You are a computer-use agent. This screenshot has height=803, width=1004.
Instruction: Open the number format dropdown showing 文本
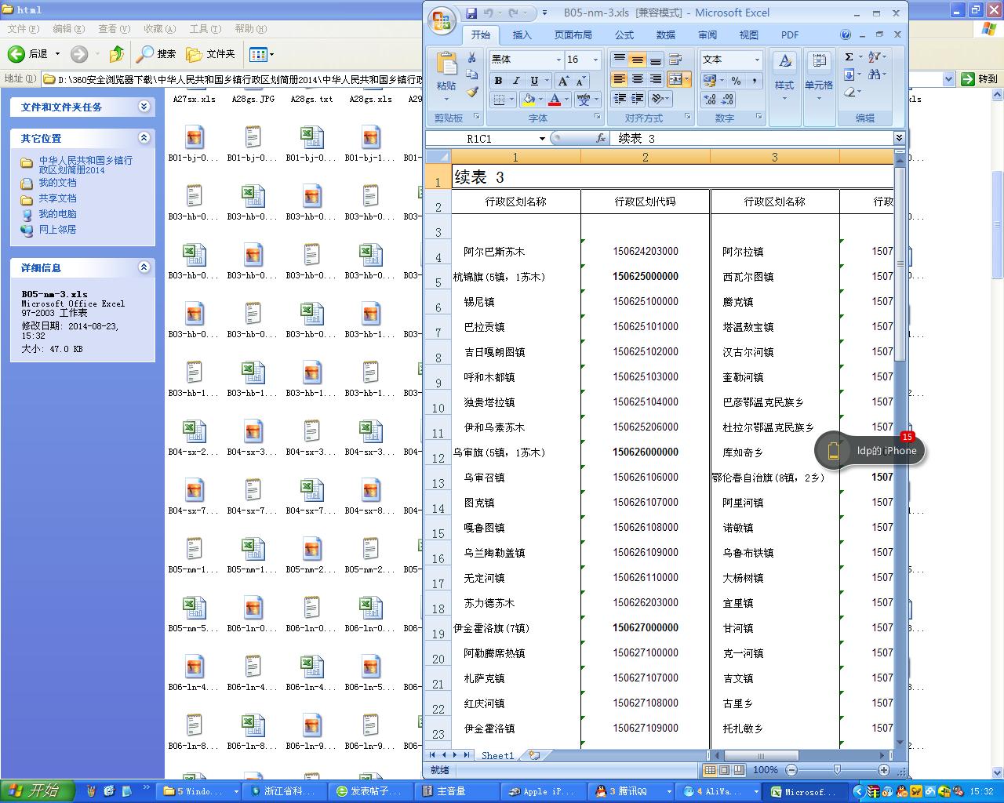tap(757, 60)
